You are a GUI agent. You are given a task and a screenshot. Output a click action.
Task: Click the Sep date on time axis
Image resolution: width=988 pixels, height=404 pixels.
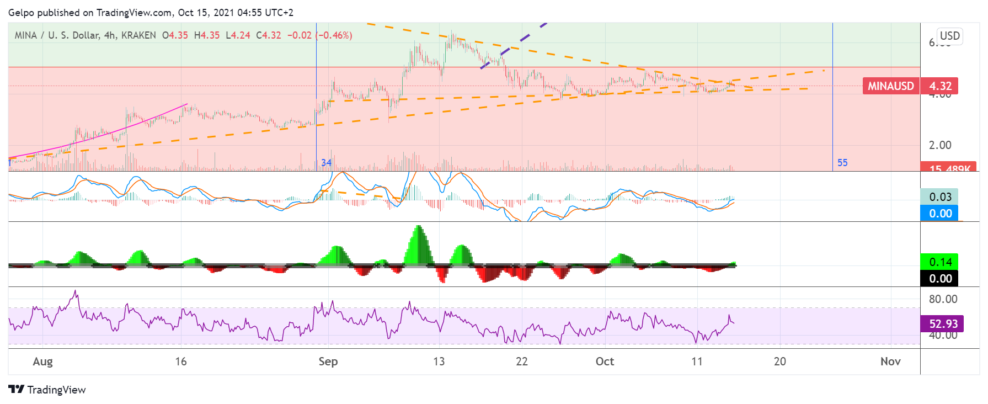pos(328,362)
